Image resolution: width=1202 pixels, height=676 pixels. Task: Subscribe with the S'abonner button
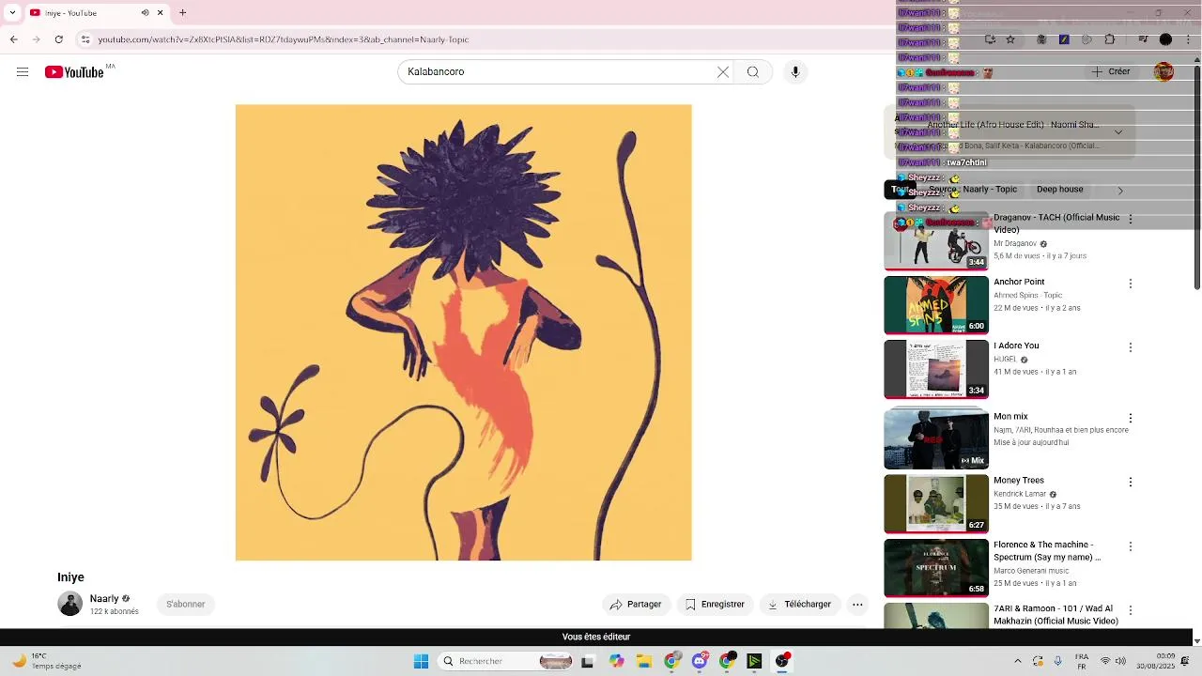186,605
